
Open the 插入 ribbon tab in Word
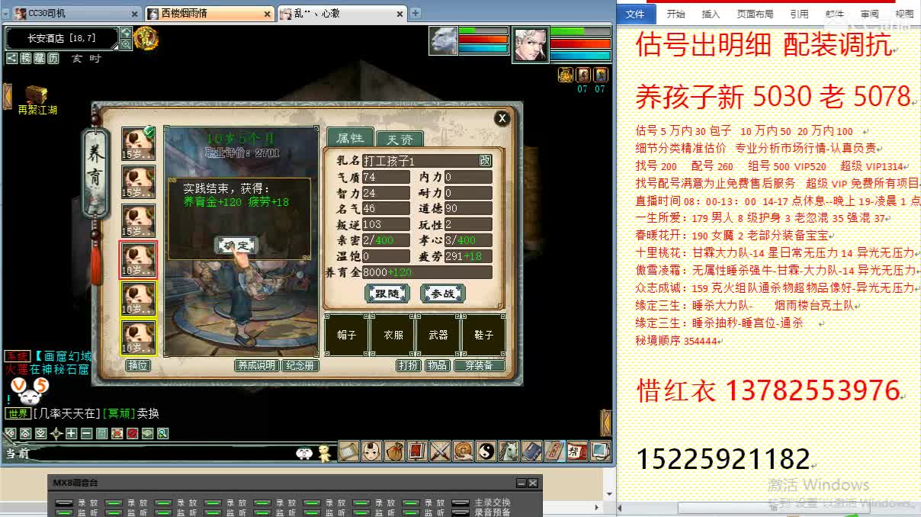711,14
